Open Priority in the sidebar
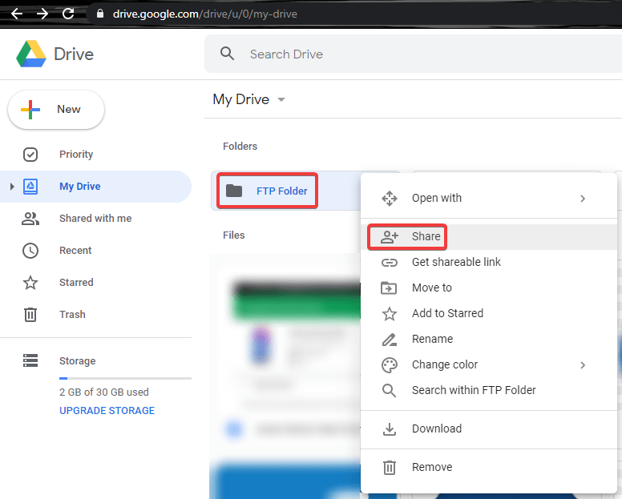The height and width of the screenshot is (499, 622). pyautogui.click(x=95, y=155)
